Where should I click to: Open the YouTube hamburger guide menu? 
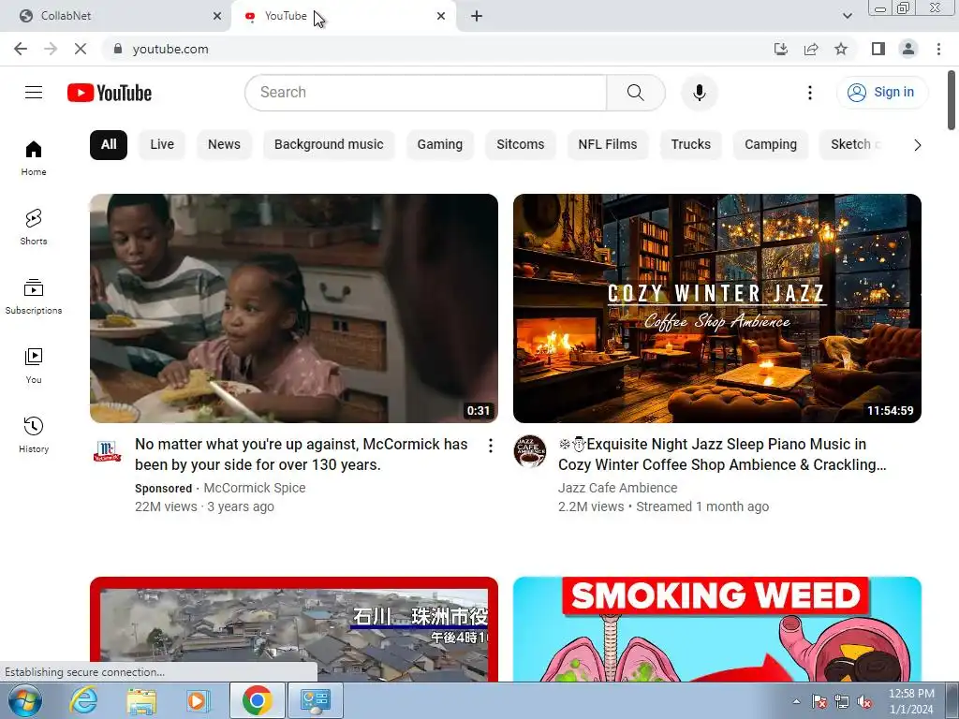[x=34, y=93]
